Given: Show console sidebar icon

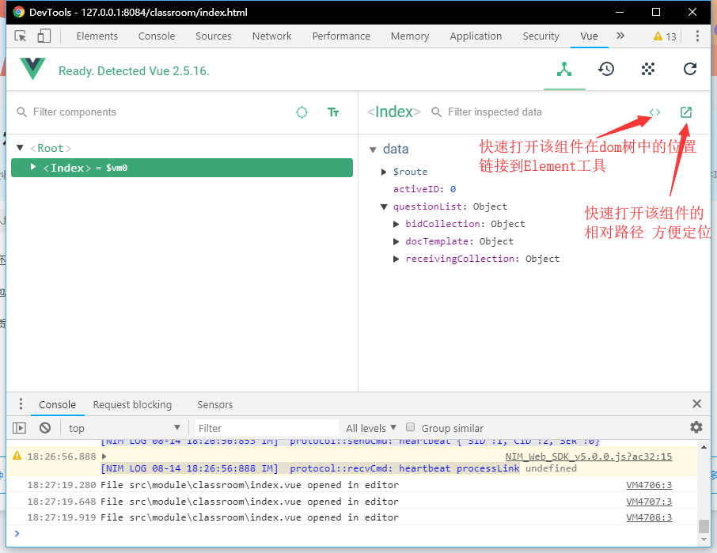Looking at the screenshot, I should (x=19, y=428).
